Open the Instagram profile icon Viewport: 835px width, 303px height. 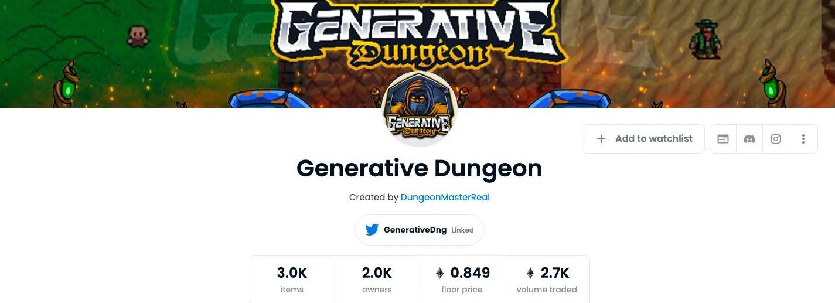(x=776, y=139)
